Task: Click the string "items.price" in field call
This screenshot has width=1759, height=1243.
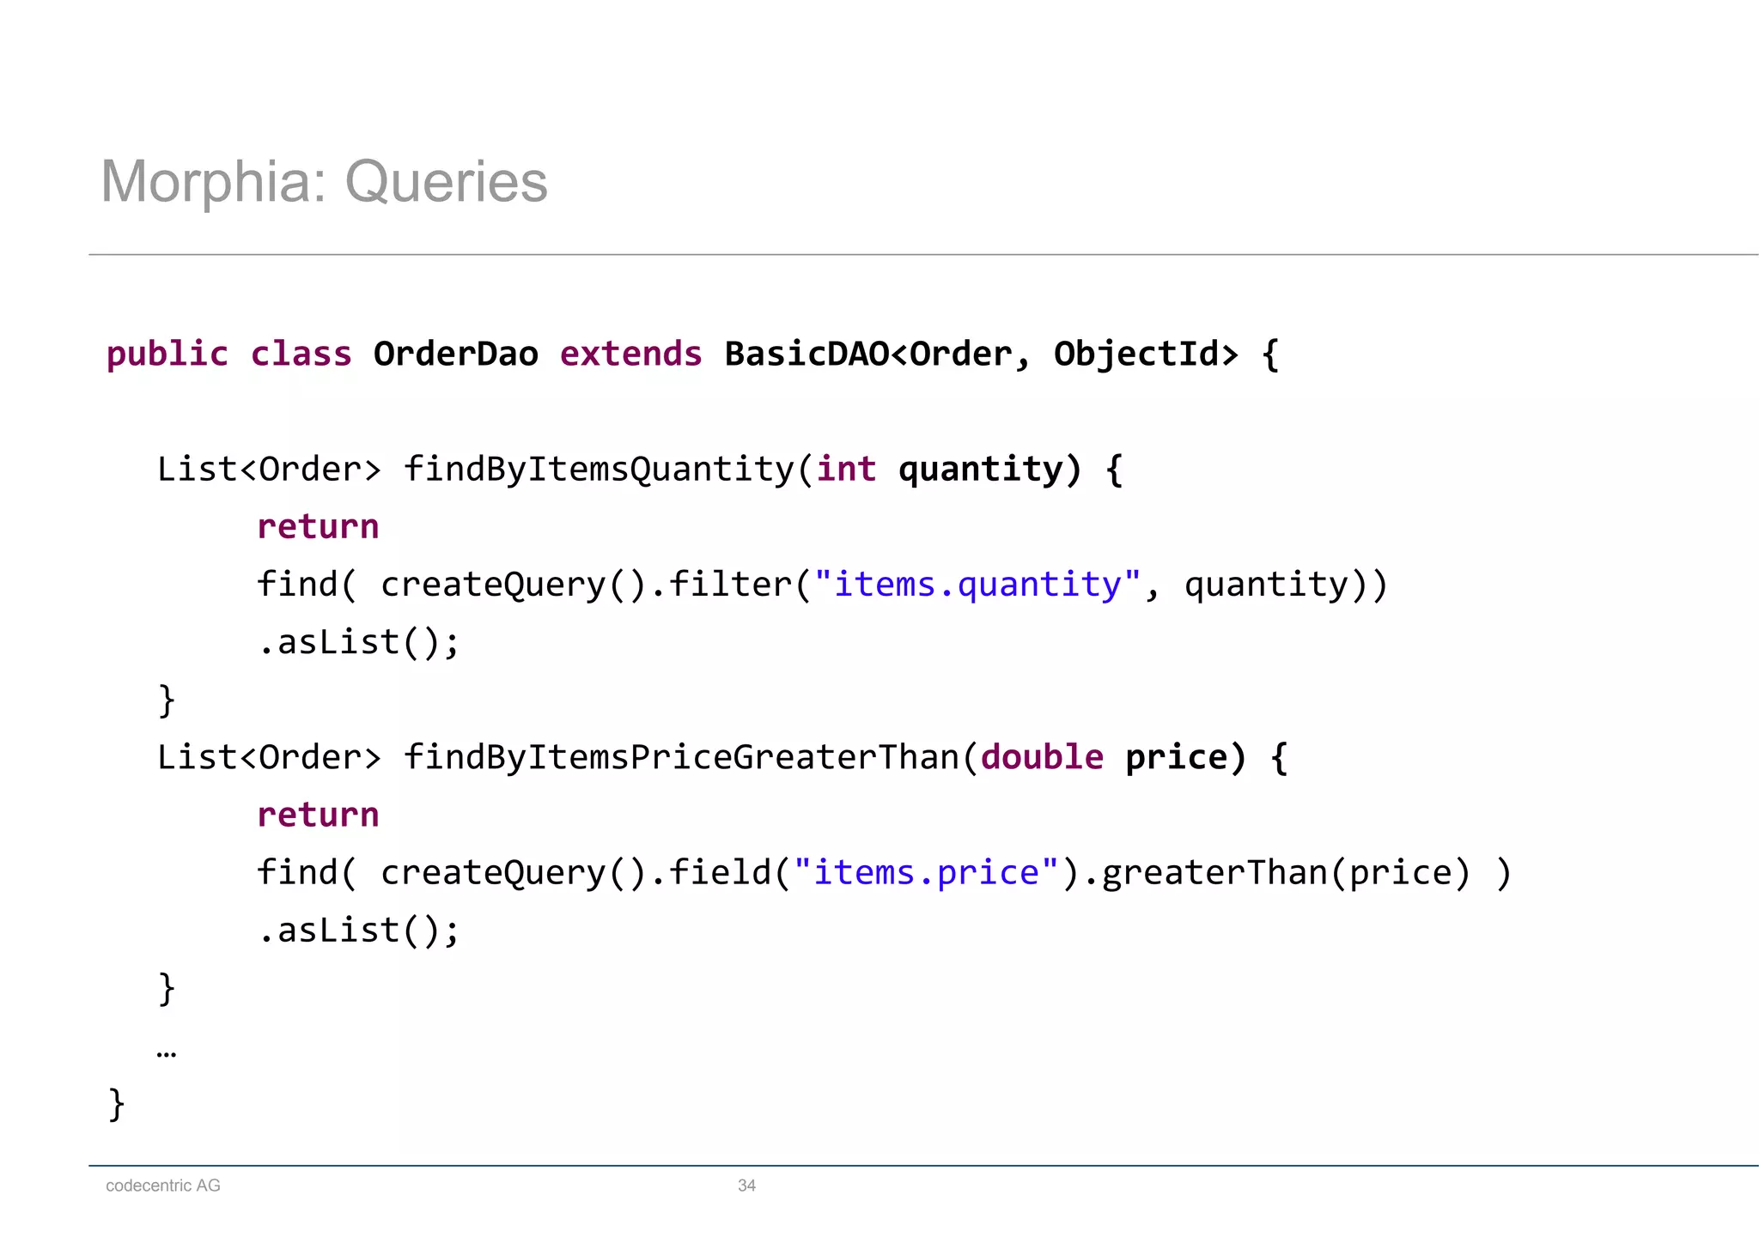Action: pyautogui.click(x=926, y=872)
